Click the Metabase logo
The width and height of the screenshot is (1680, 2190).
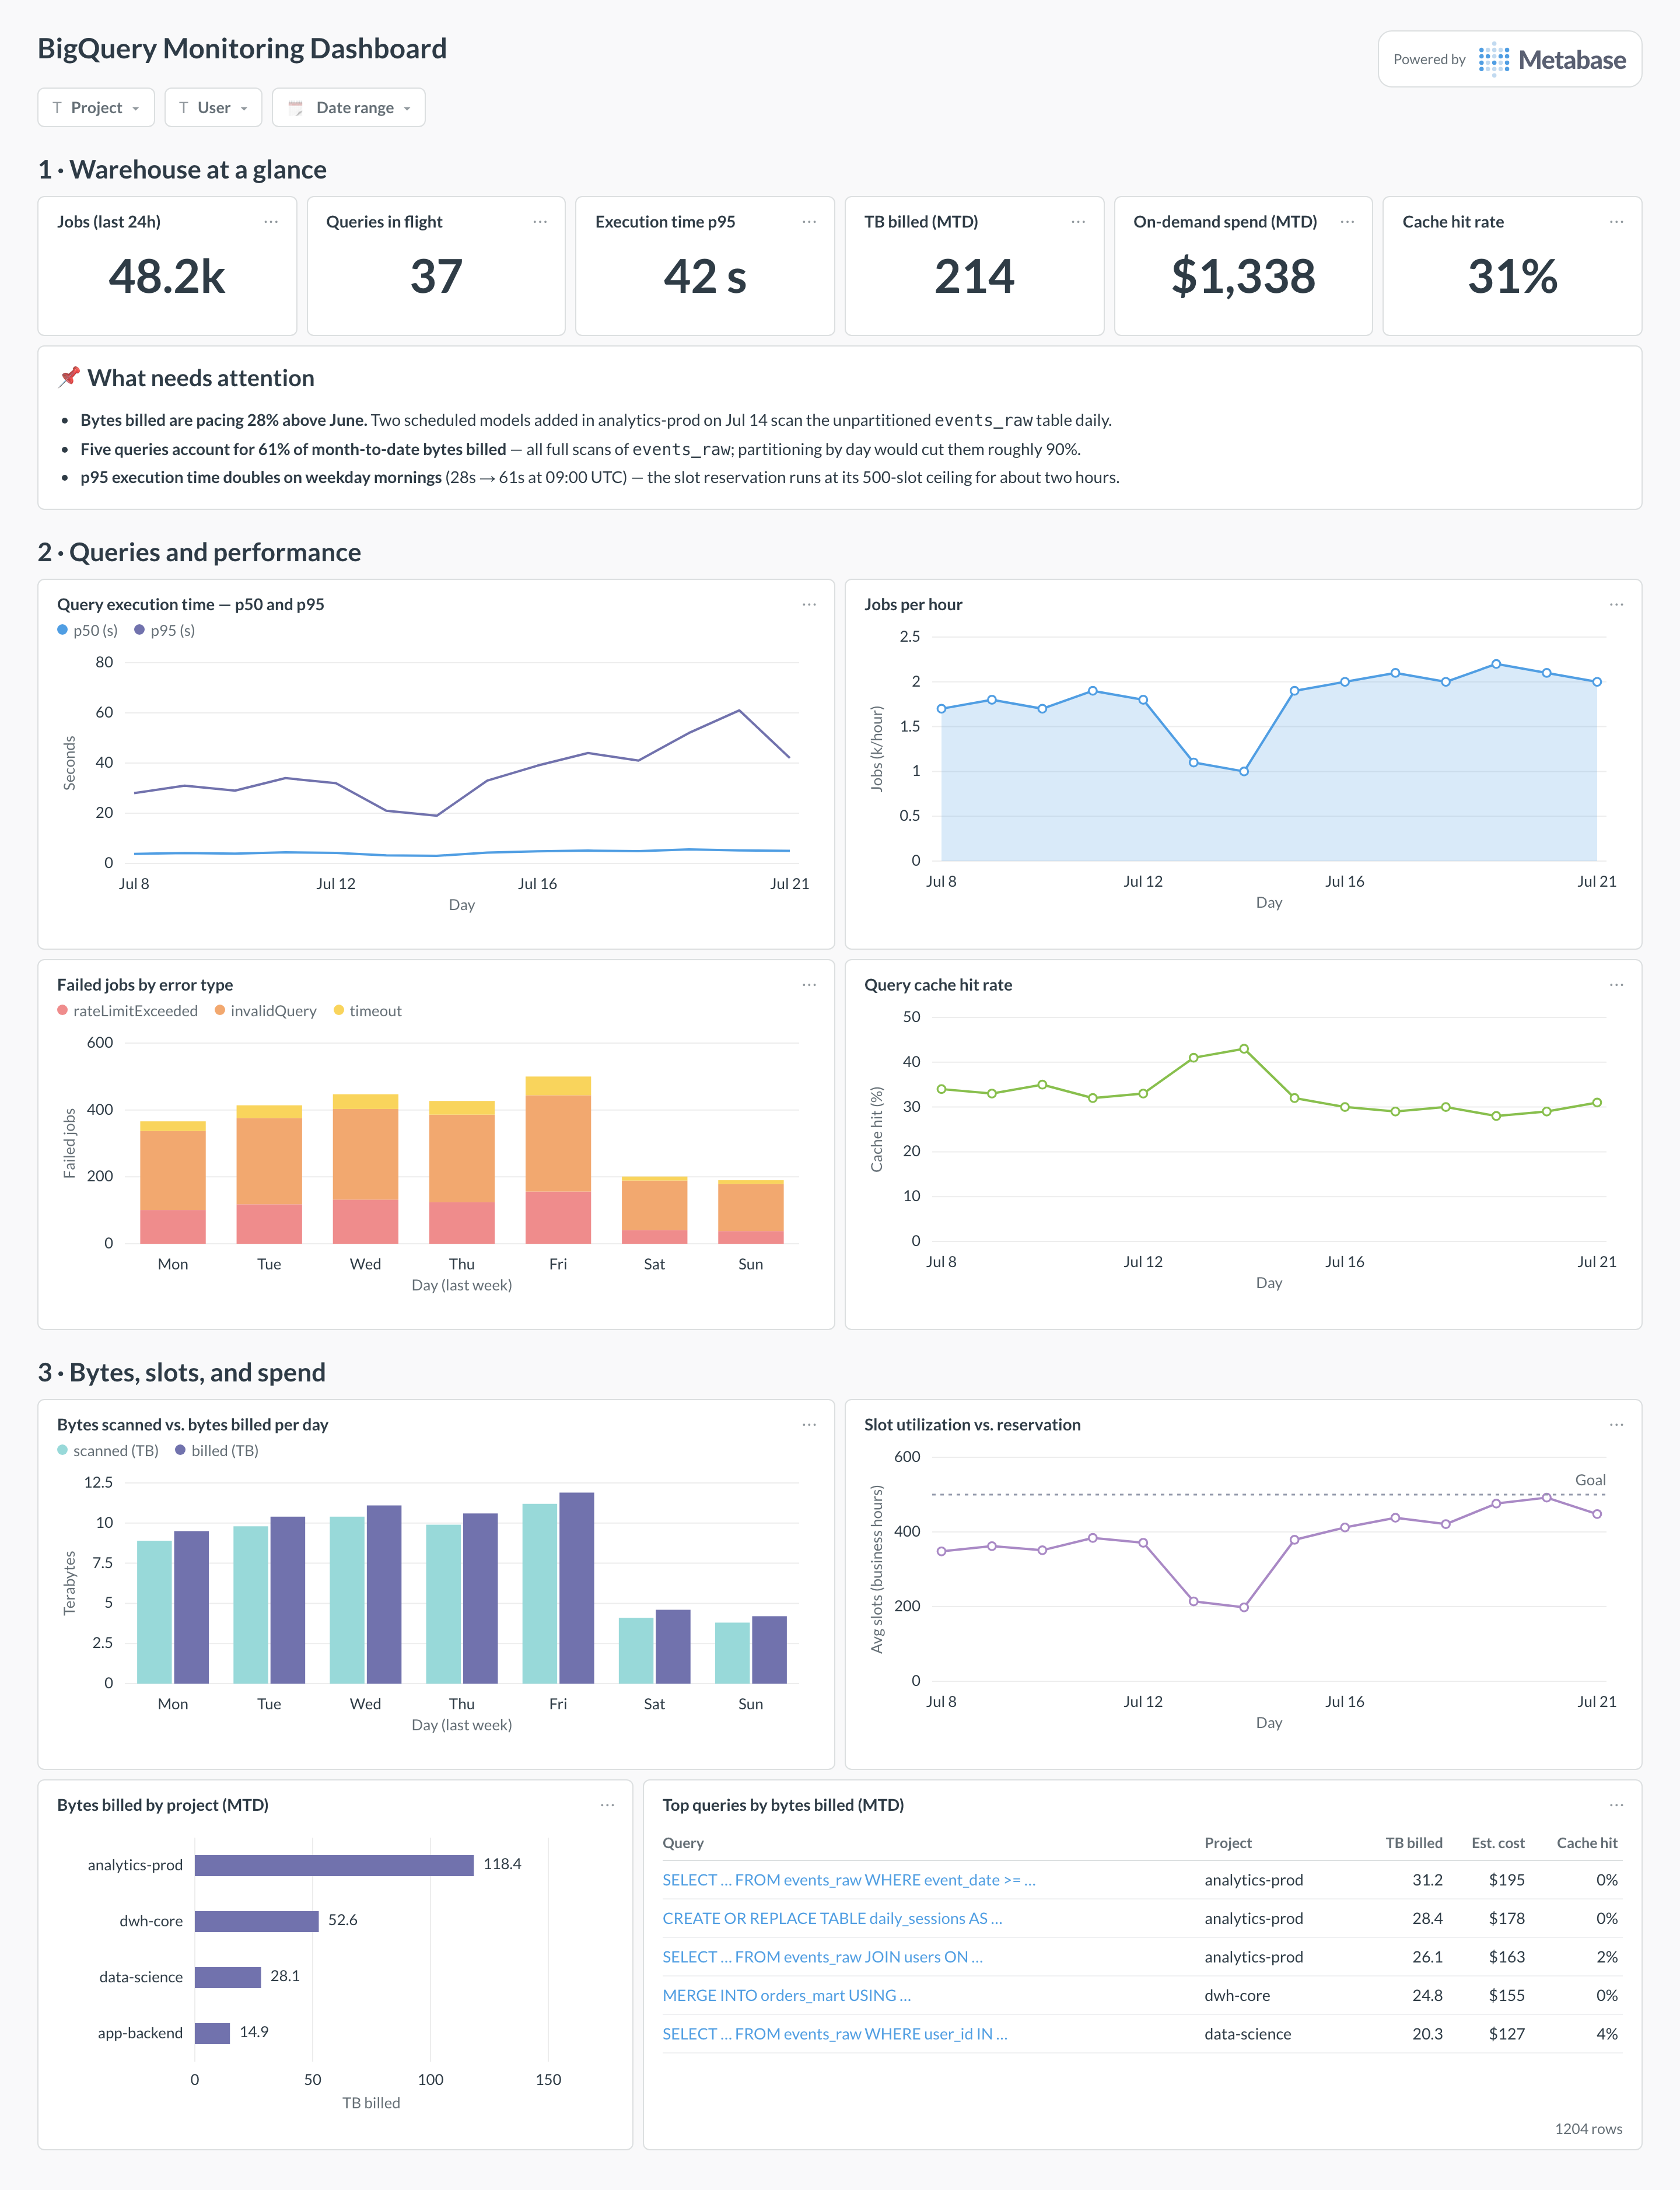click(1552, 60)
